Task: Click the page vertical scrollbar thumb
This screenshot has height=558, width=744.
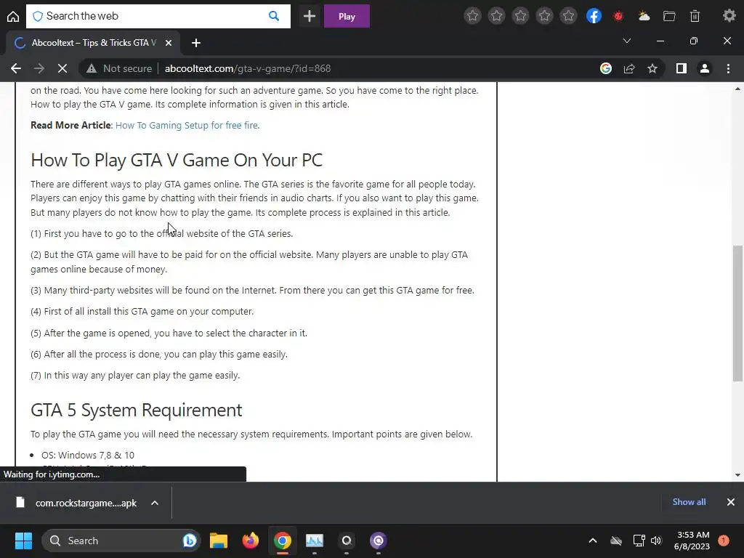Action: click(x=737, y=313)
